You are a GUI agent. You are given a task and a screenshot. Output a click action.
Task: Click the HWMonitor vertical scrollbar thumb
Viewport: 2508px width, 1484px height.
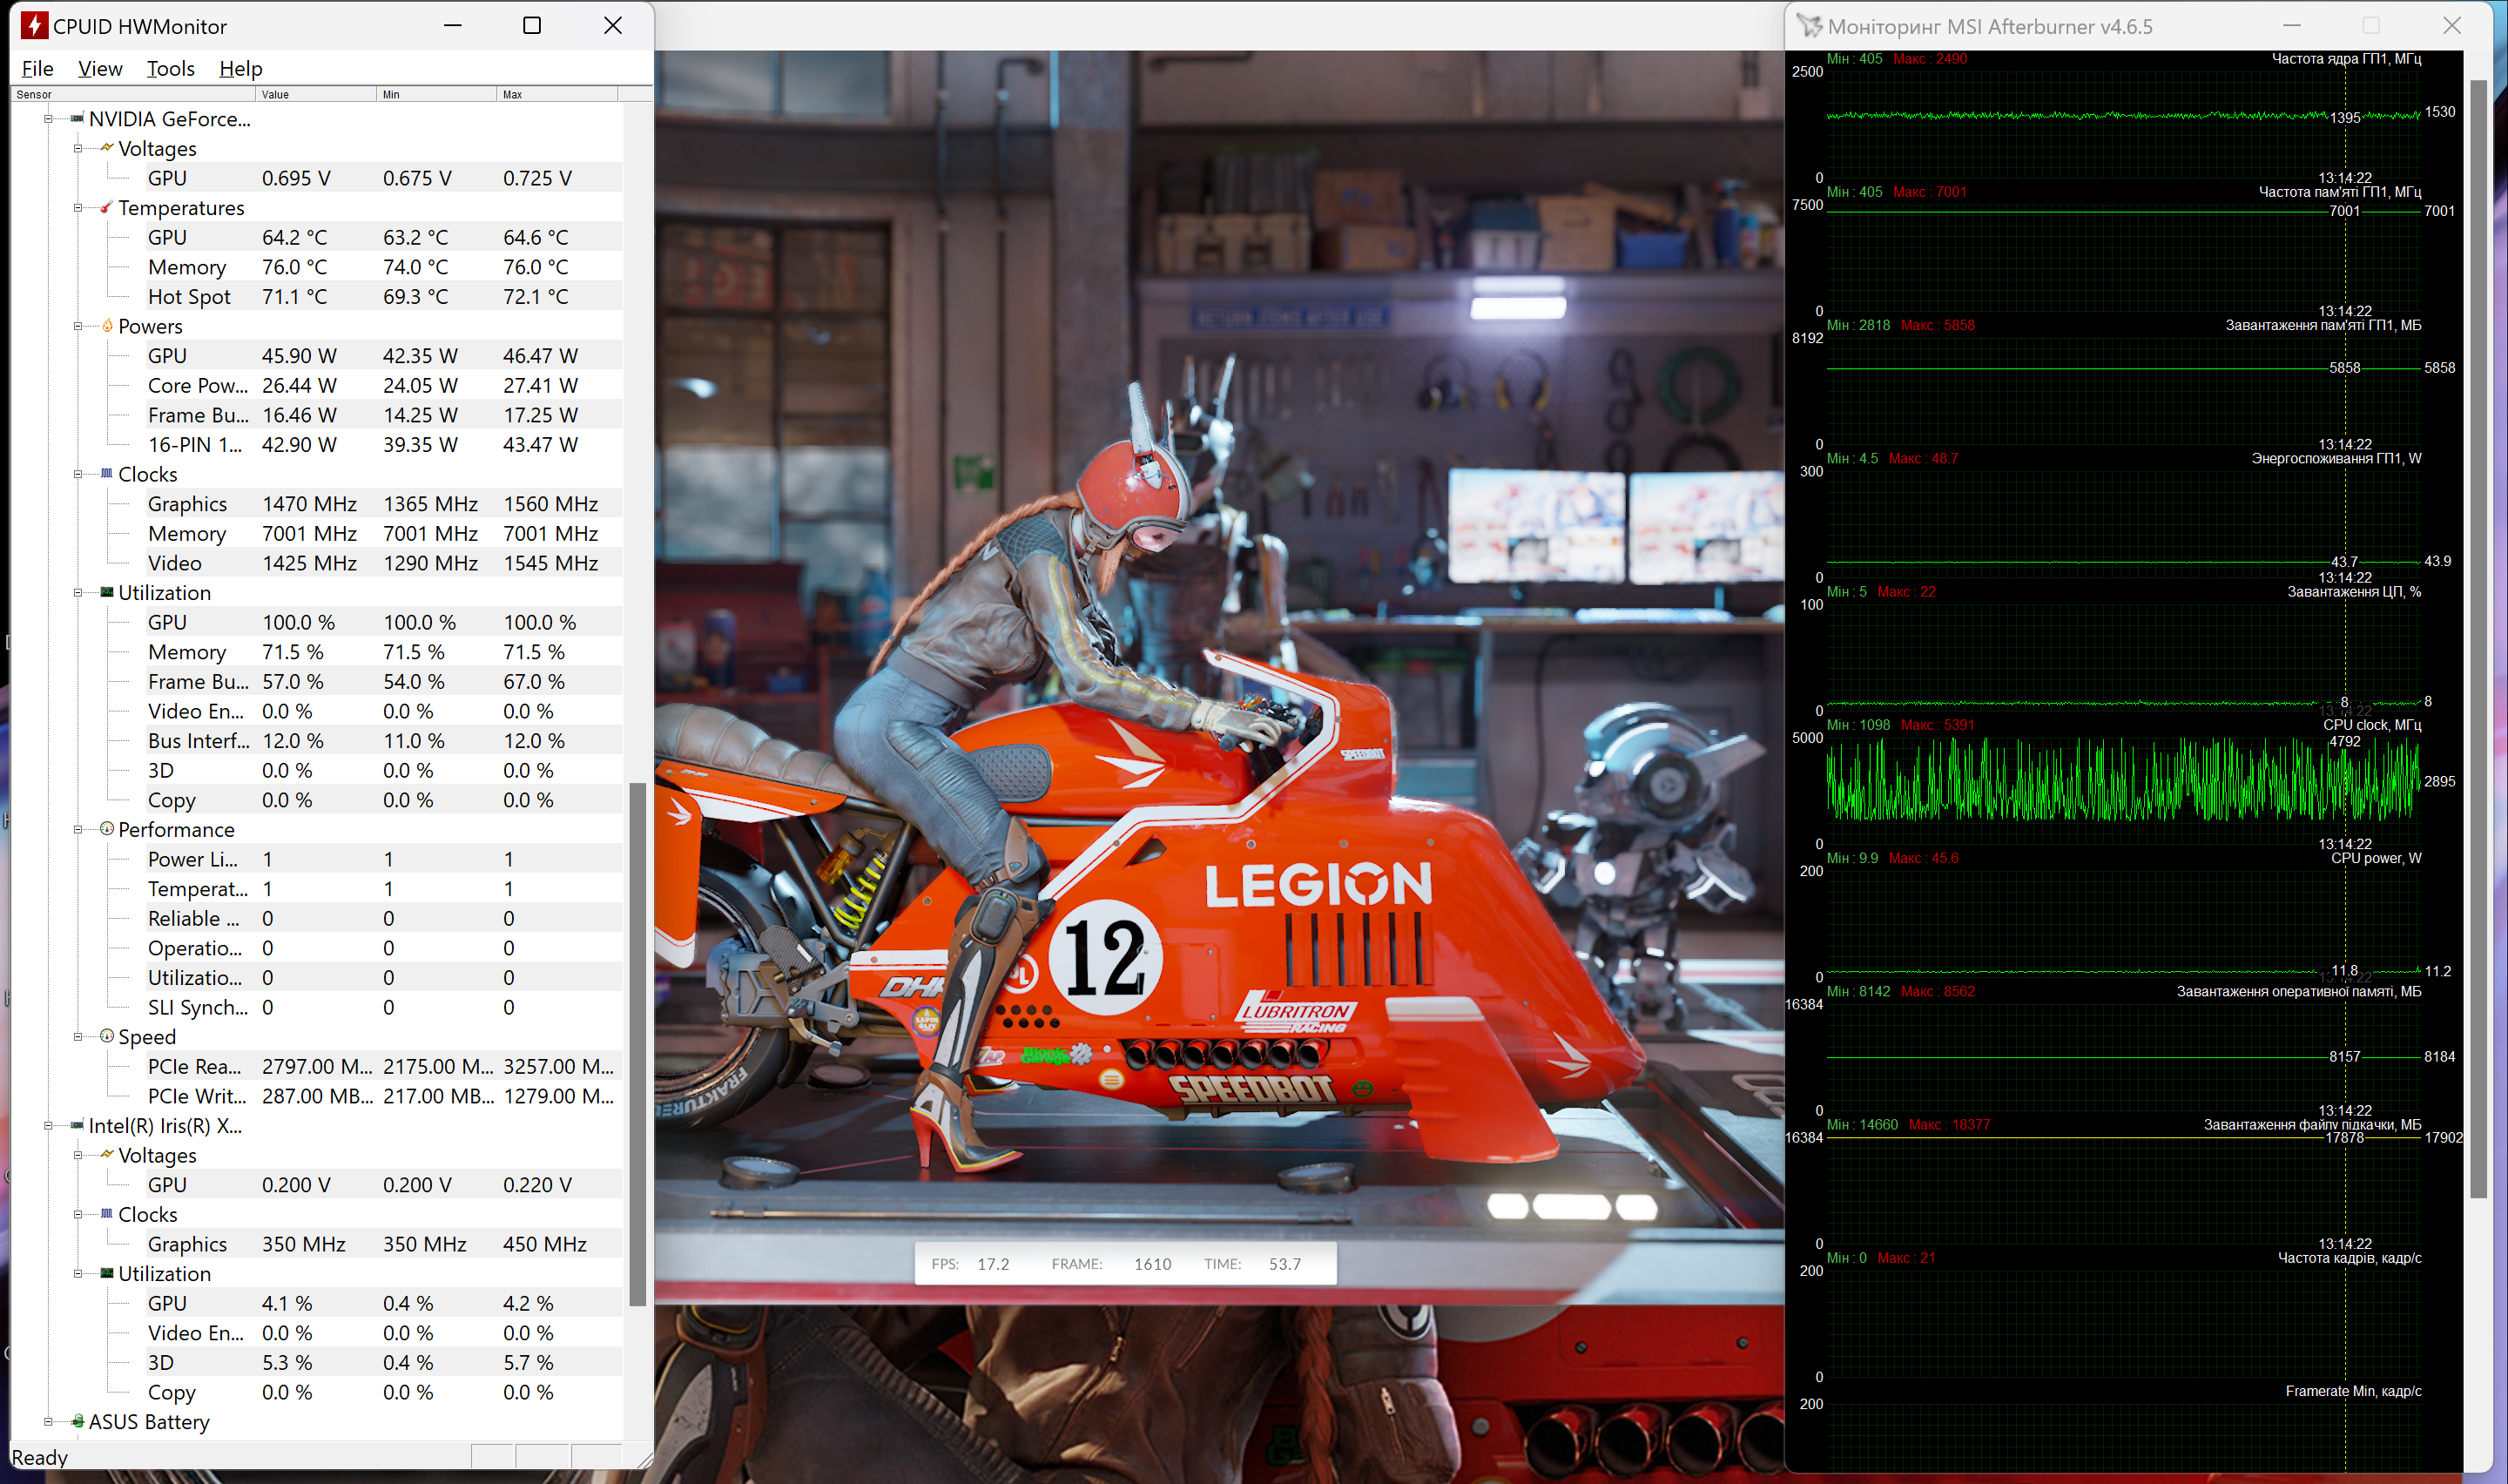(x=637, y=1044)
